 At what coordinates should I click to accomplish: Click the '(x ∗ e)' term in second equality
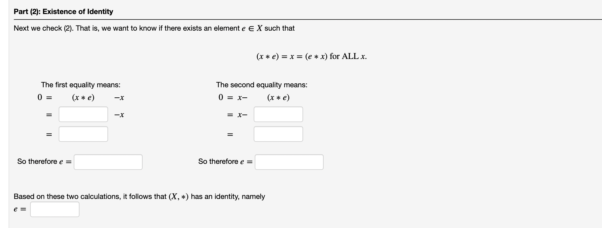(x=278, y=97)
